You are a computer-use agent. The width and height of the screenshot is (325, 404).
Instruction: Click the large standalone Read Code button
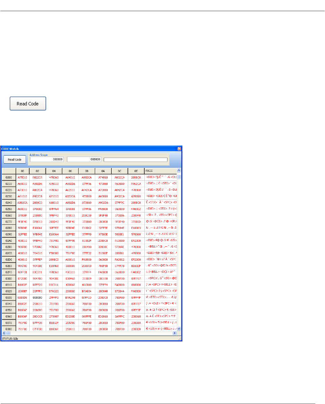(28, 104)
